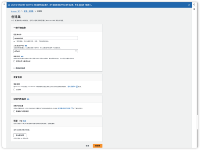
Task: Open the sending IP pool 'default' dropdown
Action: click(x=46, y=51)
